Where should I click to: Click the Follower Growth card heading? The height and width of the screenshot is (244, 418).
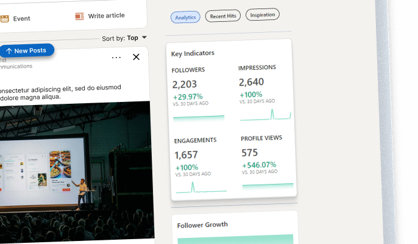click(202, 225)
